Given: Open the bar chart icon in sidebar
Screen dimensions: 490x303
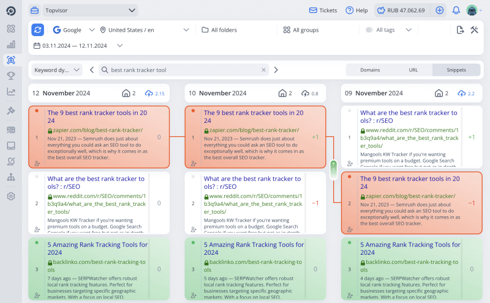Looking at the screenshot, I should point(11,44).
